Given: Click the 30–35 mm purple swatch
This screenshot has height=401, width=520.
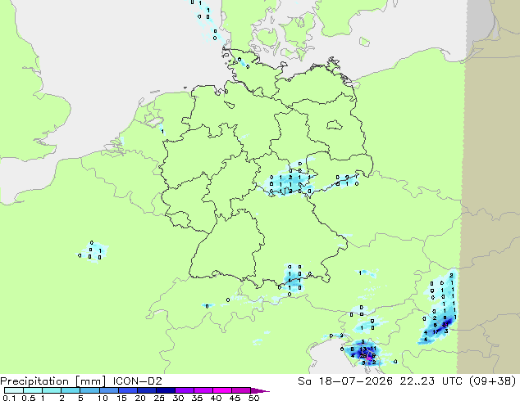Looking at the screenshot, I should (185, 390).
